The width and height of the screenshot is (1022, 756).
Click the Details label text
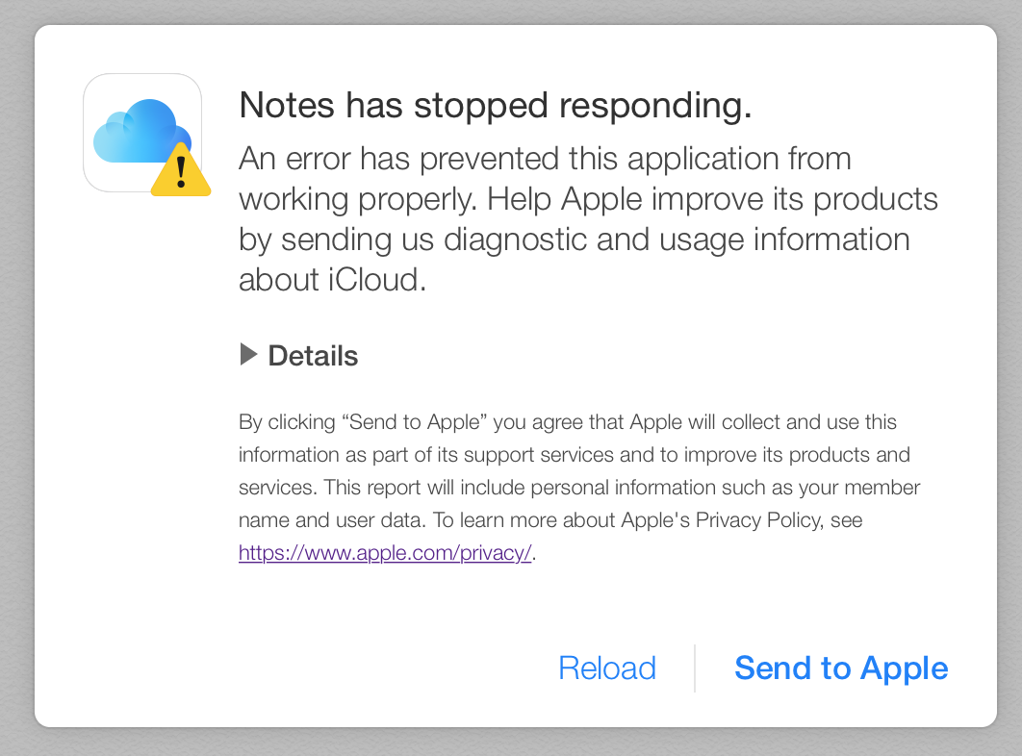(x=313, y=356)
